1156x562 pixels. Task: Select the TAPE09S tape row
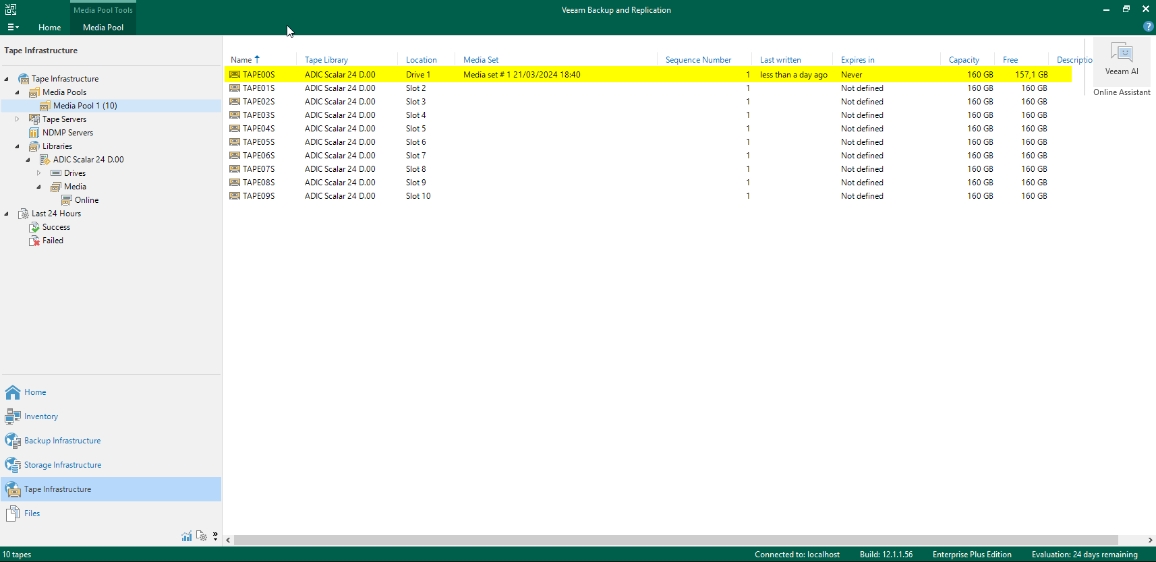648,196
